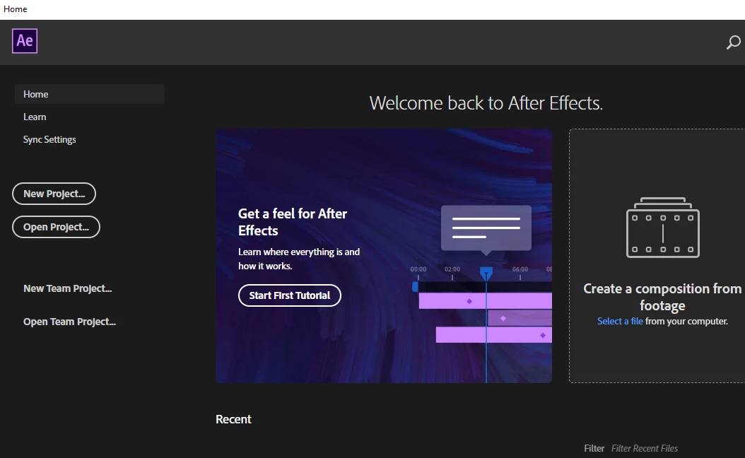Click the Home window title
745x458 pixels.
point(16,9)
